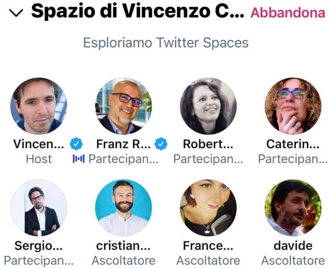
Task: Select Francesca's listener avatar
Action: point(208,208)
